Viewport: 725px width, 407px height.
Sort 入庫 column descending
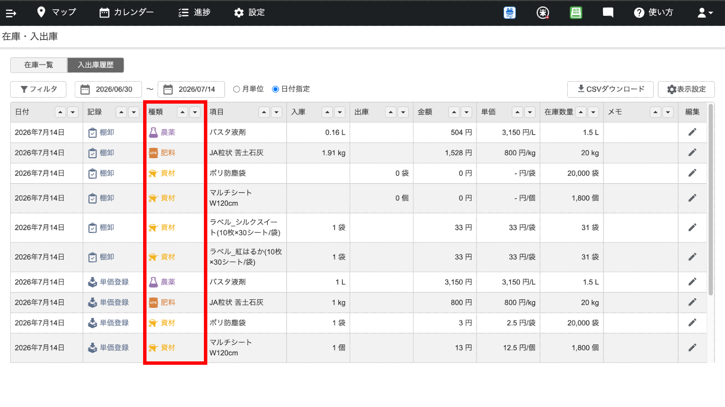[x=340, y=112]
